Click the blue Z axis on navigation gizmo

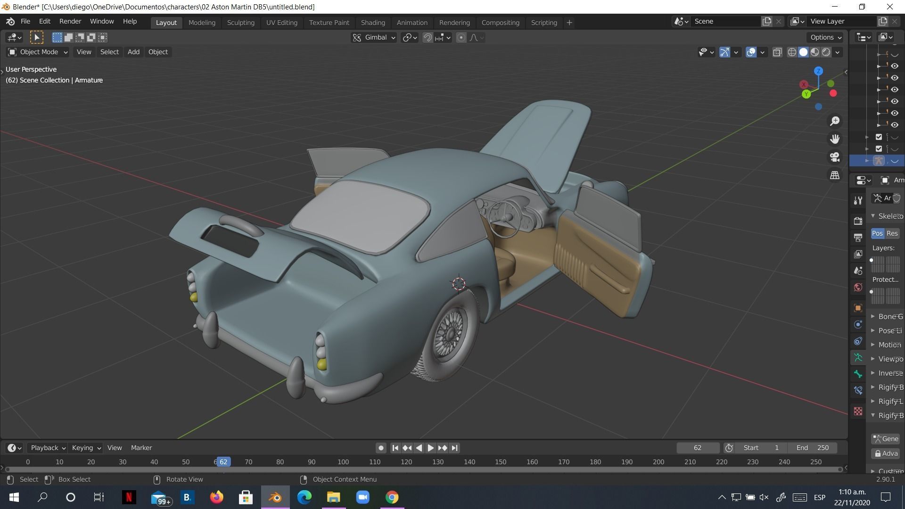click(x=818, y=71)
